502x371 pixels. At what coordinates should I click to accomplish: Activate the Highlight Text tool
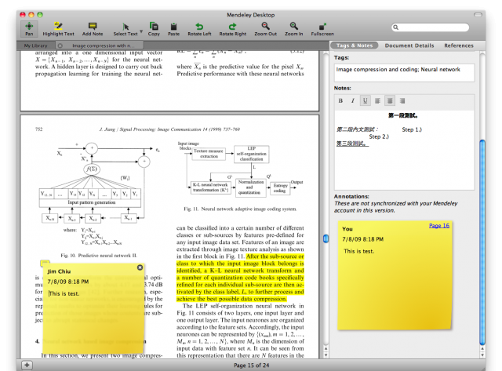coord(58,29)
